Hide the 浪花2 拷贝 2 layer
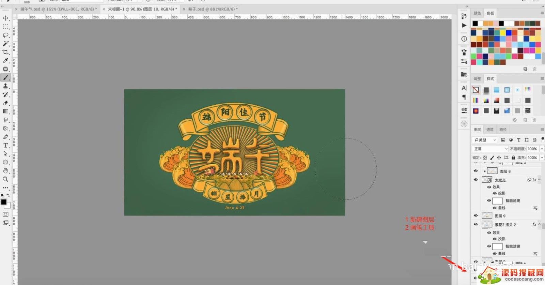 pyautogui.click(x=476, y=224)
